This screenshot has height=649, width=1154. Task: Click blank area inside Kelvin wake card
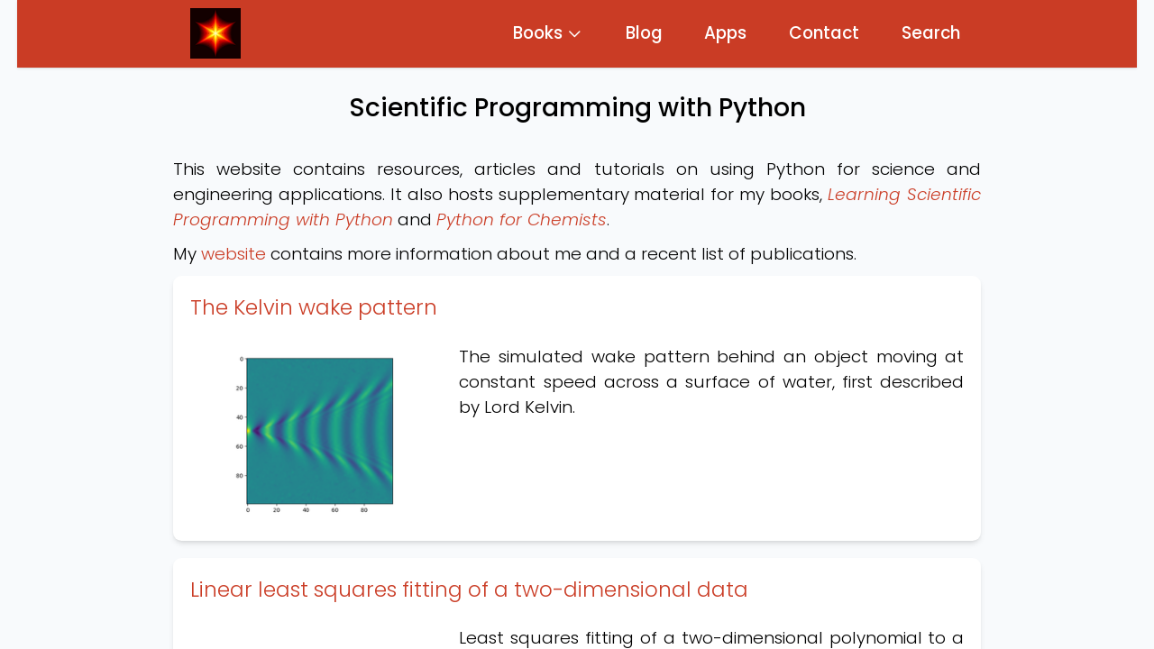pyautogui.click(x=710, y=487)
